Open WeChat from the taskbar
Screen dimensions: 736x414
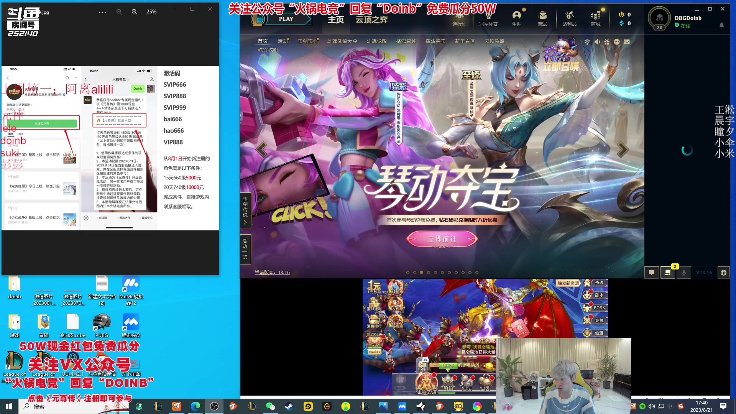(270, 406)
